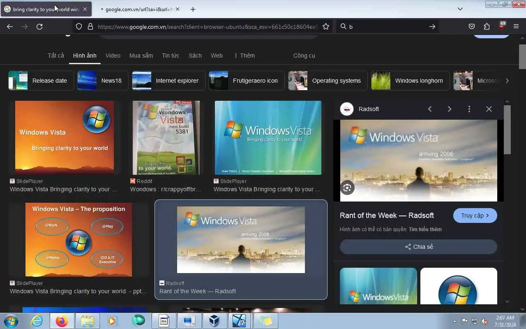The width and height of the screenshot is (526, 329).
Task: Open File Explorer folder on taskbar
Action: (88, 321)
